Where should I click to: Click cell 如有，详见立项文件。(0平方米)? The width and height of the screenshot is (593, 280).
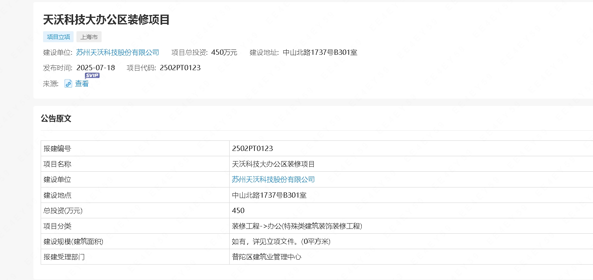281,241
